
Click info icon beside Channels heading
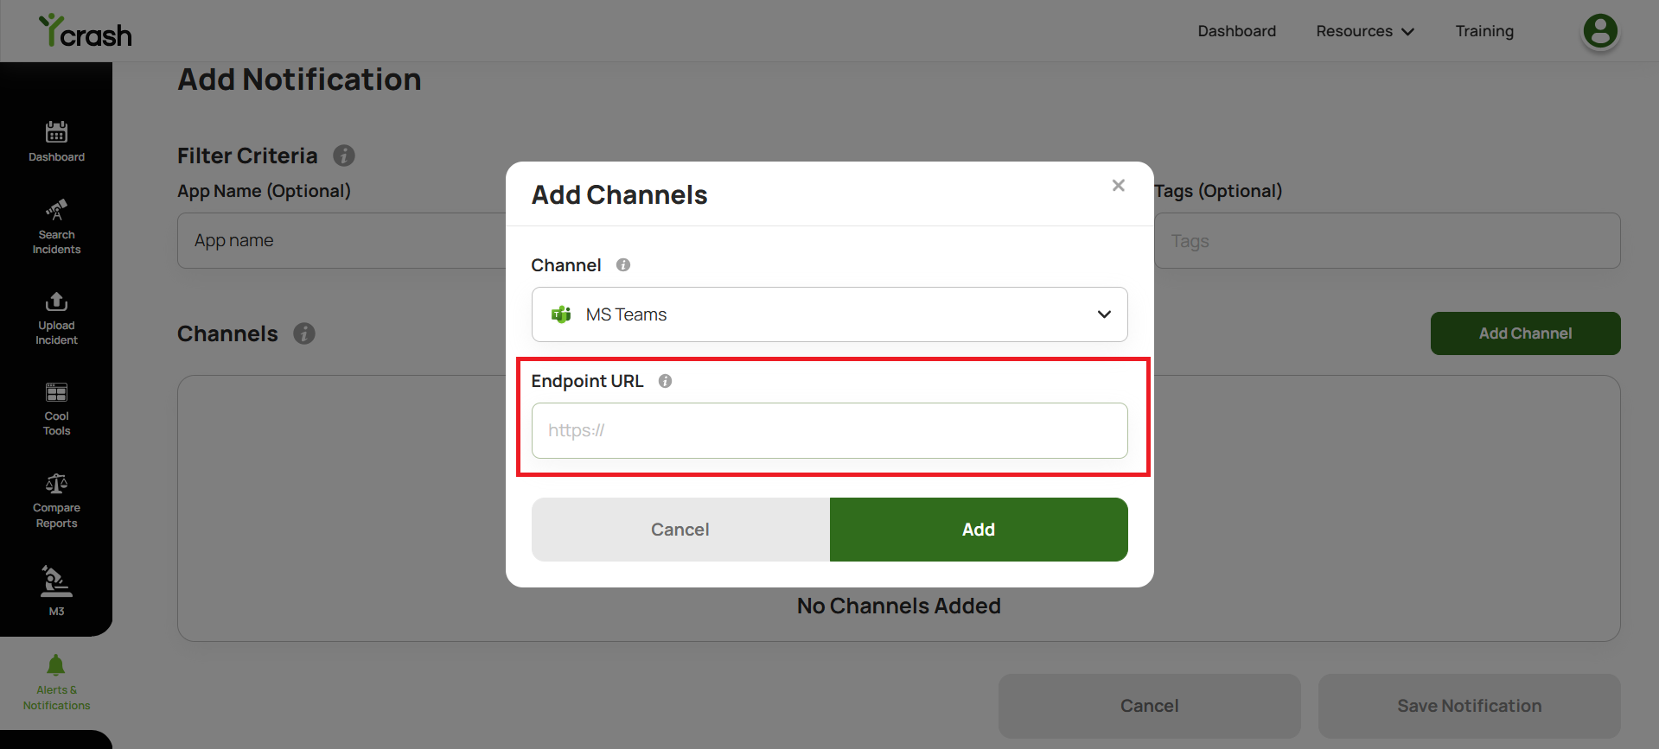pos(304,333)
